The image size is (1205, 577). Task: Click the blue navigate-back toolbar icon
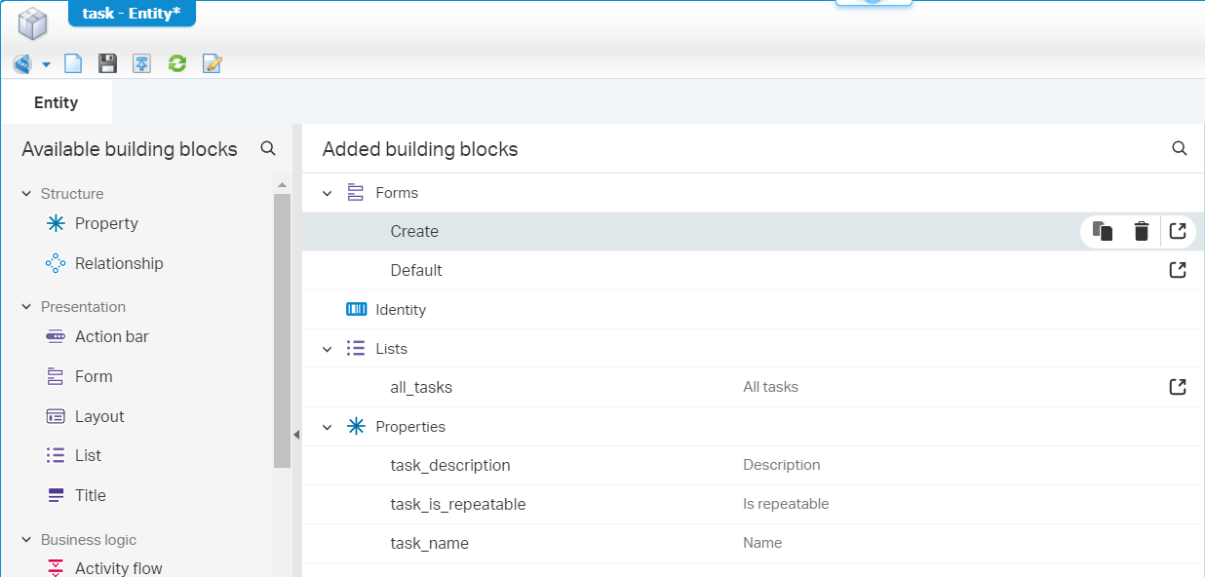tap(20, 62)
